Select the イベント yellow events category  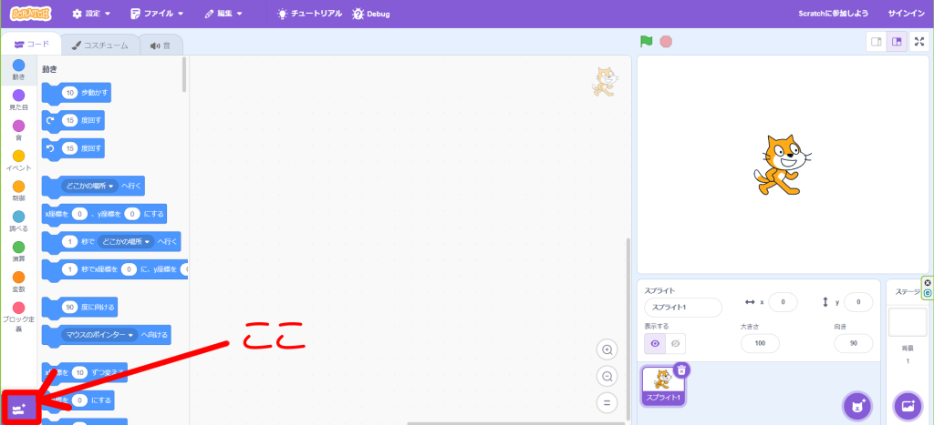pyautogui.click(x=18, y=160)
